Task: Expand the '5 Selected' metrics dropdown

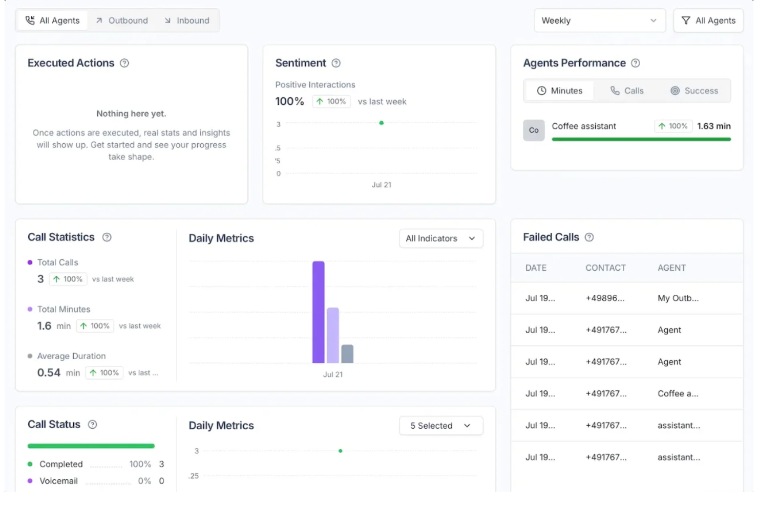Action: pos(440,425)
